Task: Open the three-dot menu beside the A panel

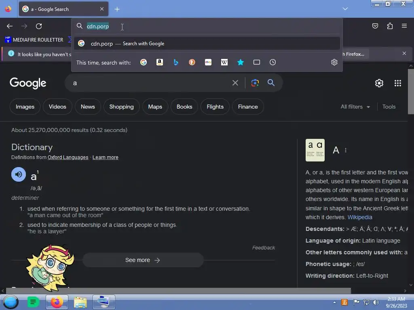Action: 346,150
